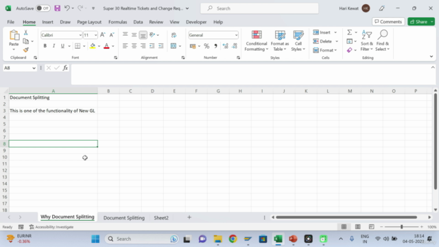Image resolution: width=439 pixels, height=247 pixels.
Task: Open Borders dropdown arrow
Action: point(84,46)
